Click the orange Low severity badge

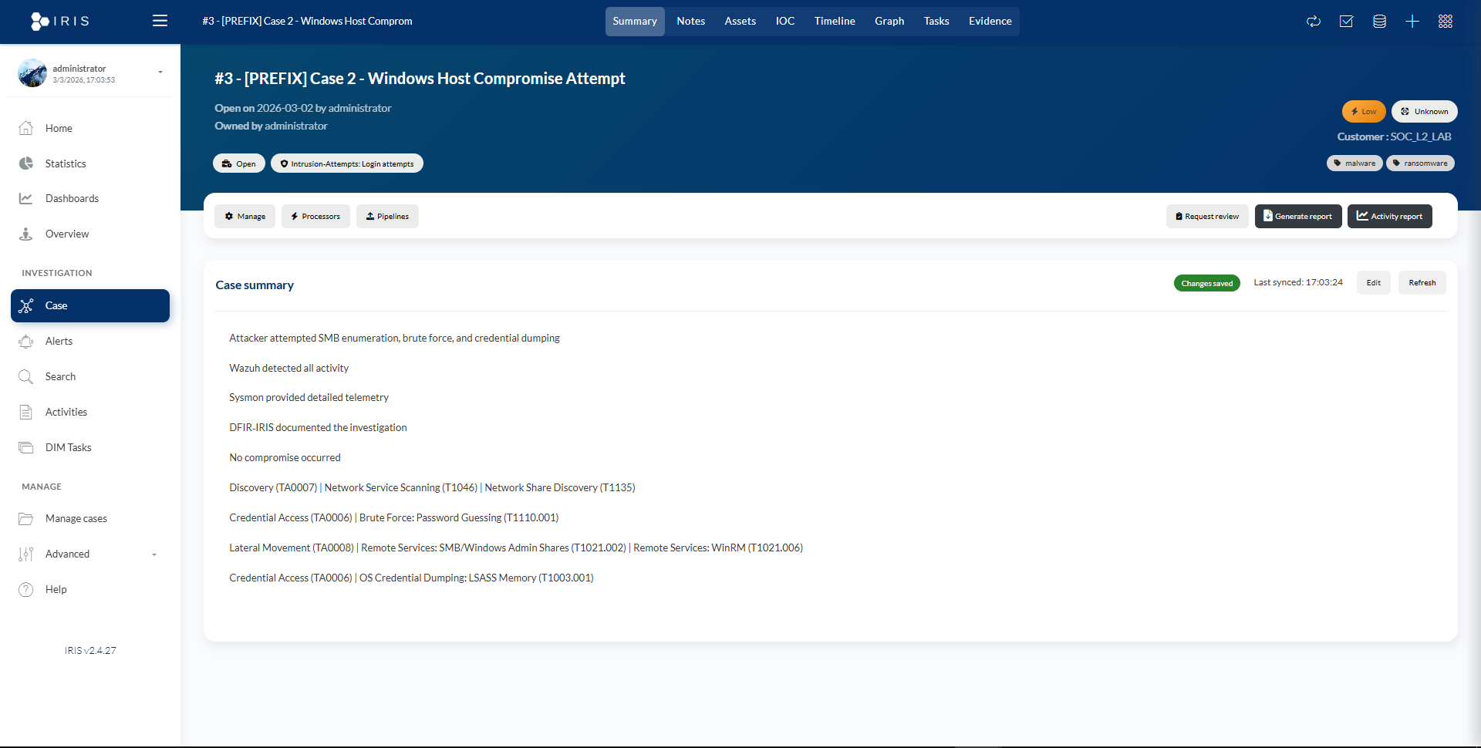click(1363, 112)
